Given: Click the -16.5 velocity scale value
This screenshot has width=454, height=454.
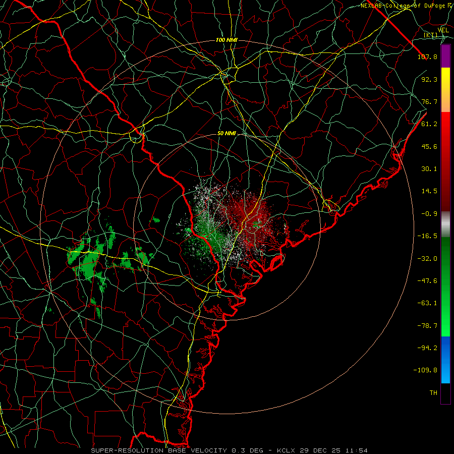Looking at the screenshot, I should tap(427, 236).
